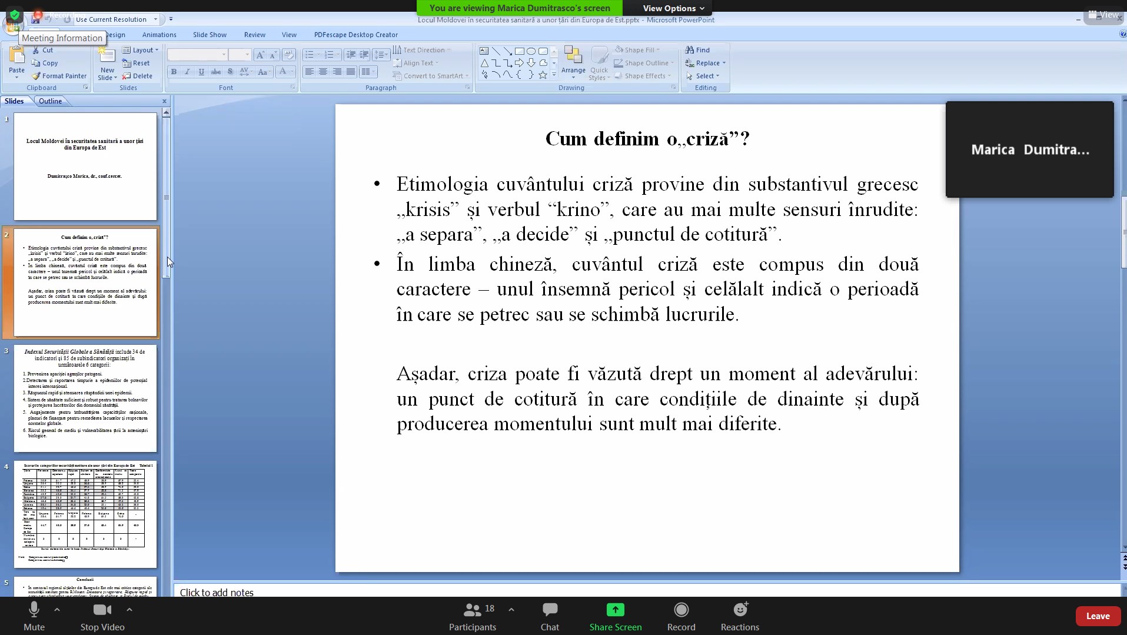
Task: Insert a New Slide
Action: point(107,64)
